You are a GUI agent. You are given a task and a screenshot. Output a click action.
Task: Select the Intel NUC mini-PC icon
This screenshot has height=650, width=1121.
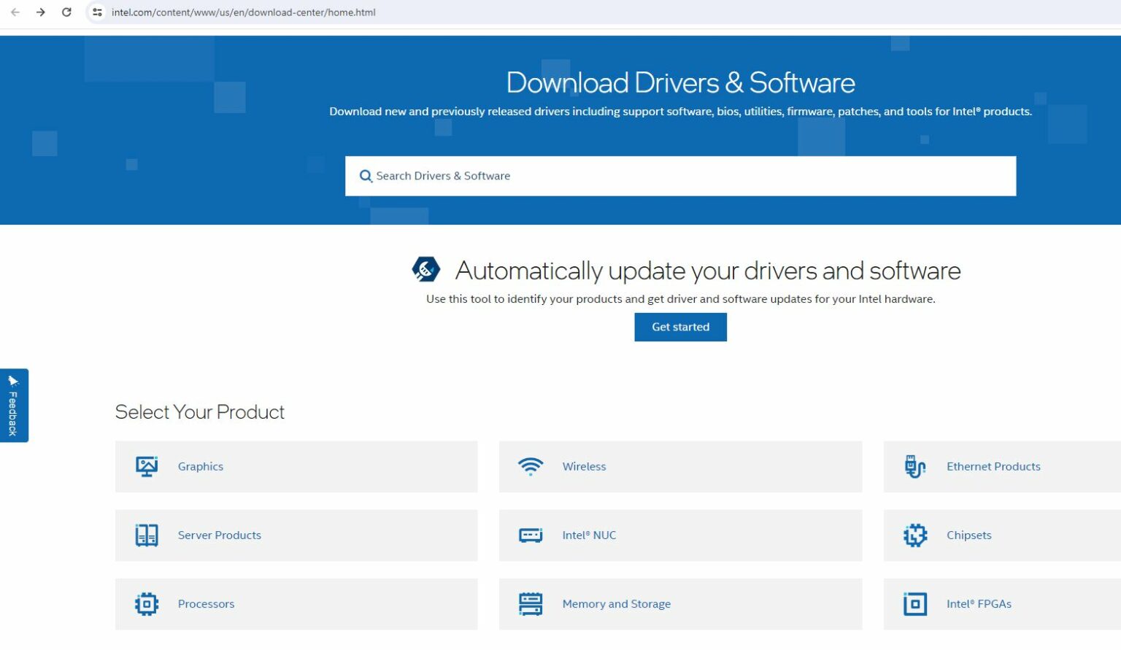531,535
